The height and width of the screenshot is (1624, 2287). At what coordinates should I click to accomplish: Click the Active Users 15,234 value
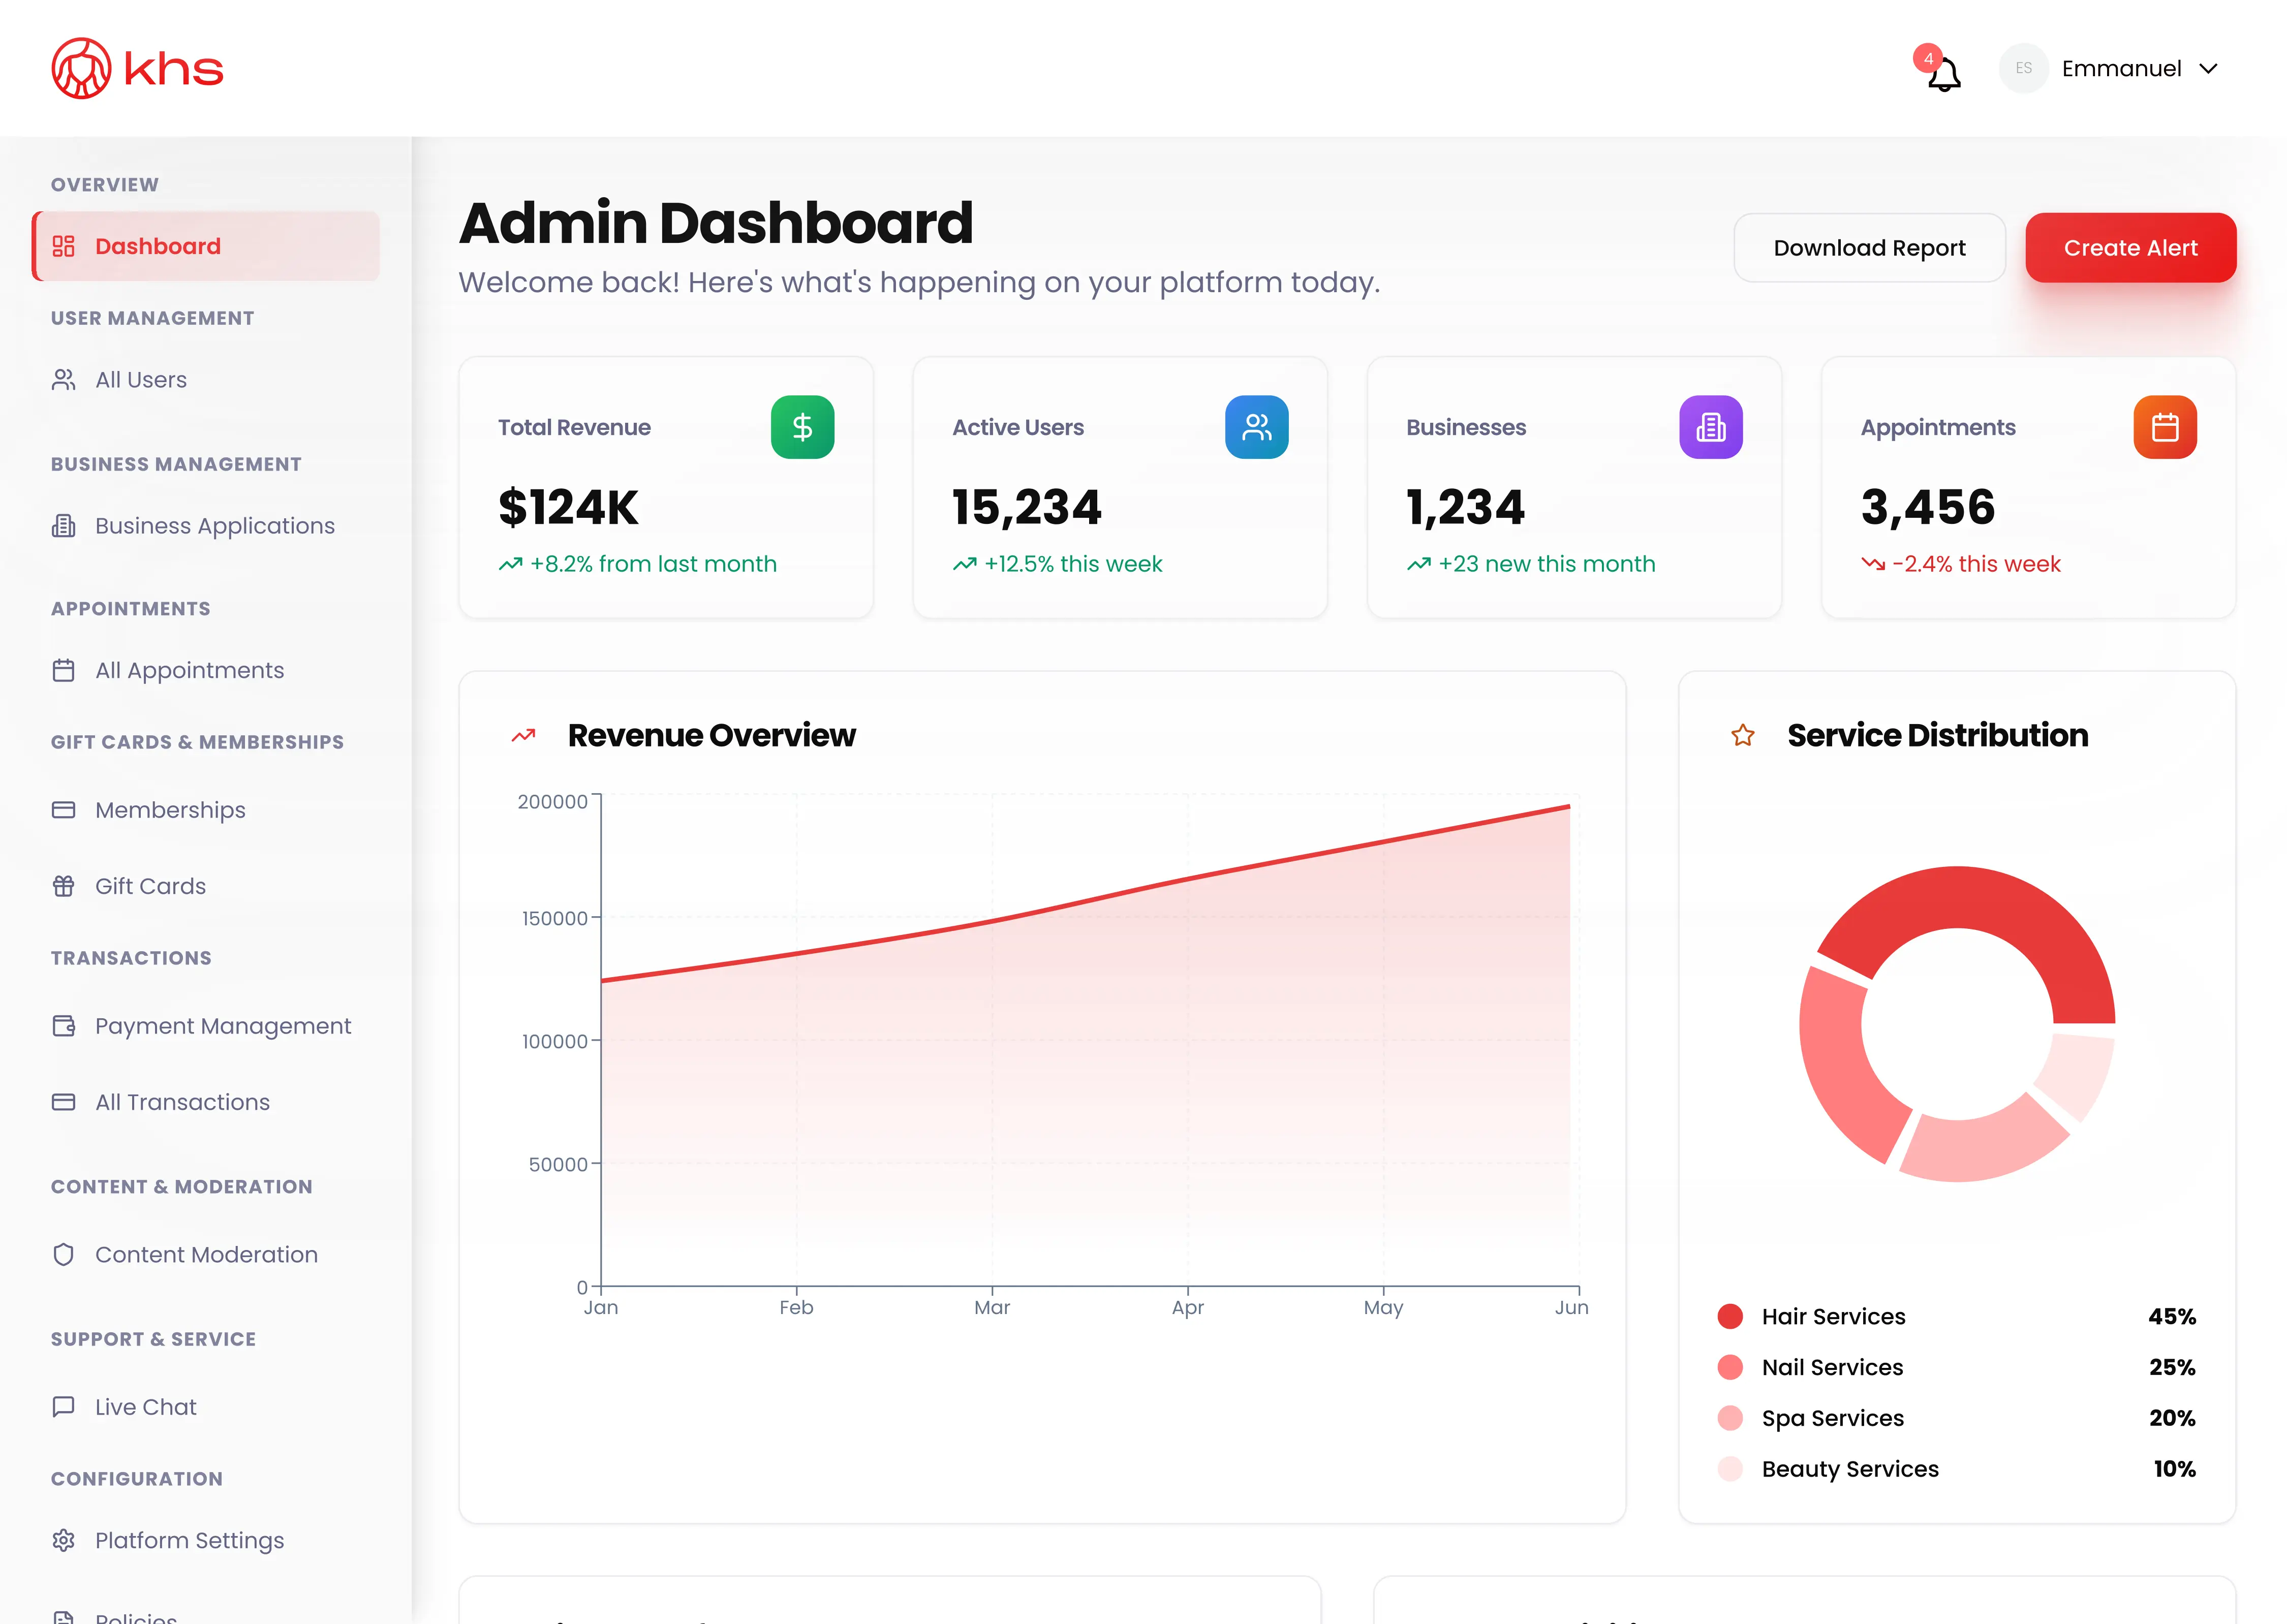pos(1026,507)
